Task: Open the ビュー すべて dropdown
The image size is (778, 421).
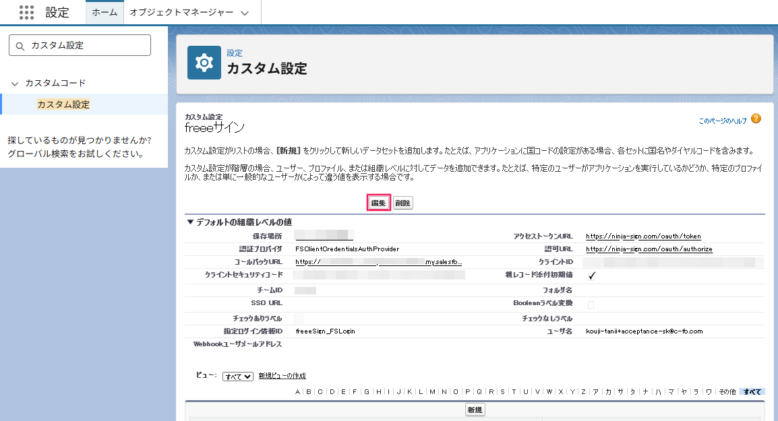Action: coord(238,377)
